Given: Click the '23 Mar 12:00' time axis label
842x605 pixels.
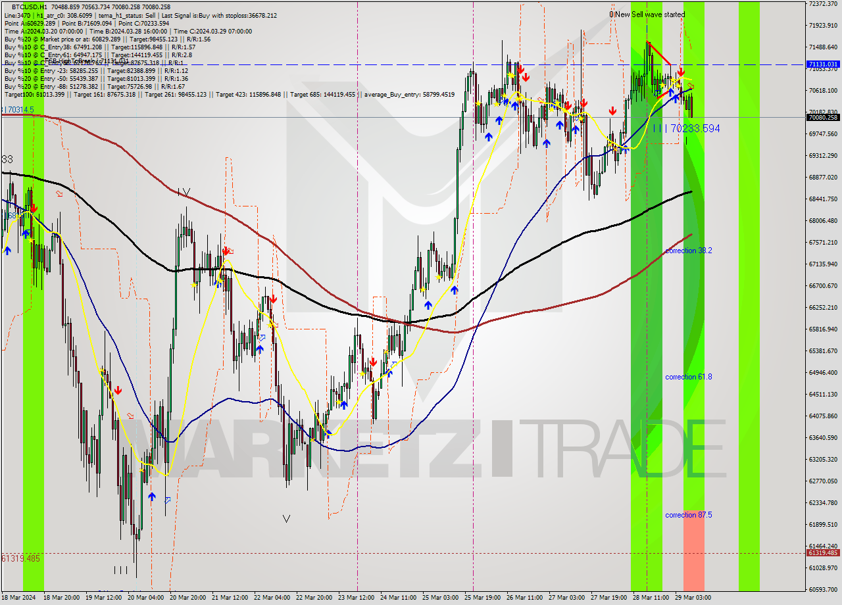Looking at the screenshot, I should [x=357, y=598].
